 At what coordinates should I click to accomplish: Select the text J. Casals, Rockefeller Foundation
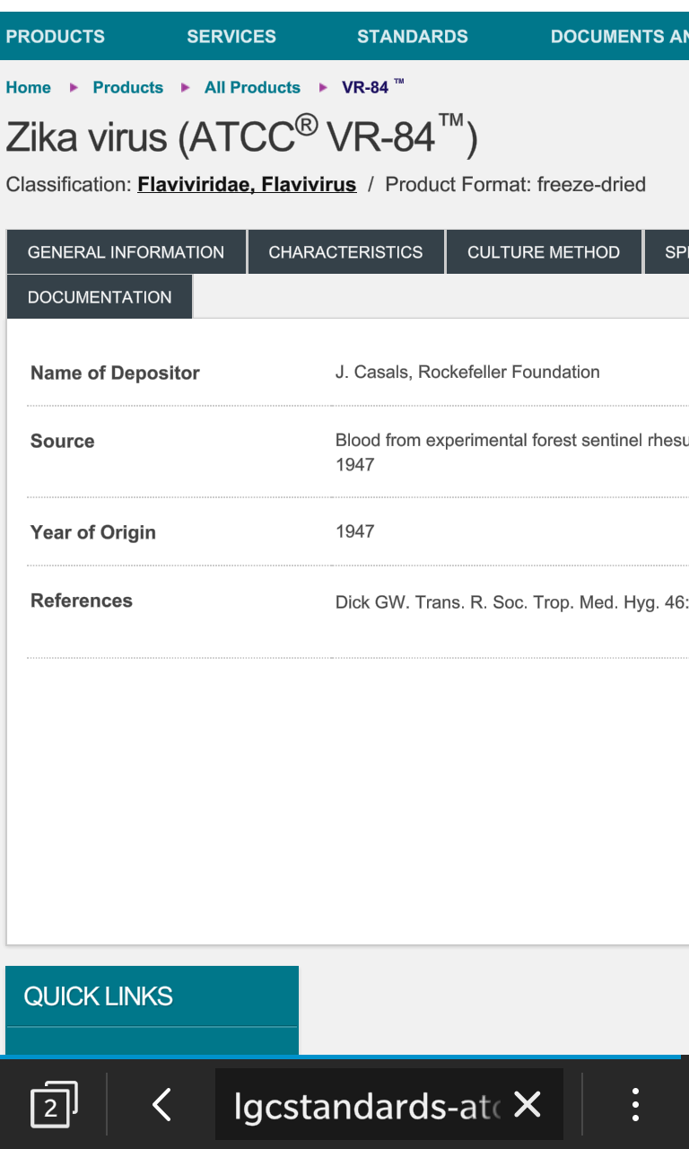467,373
